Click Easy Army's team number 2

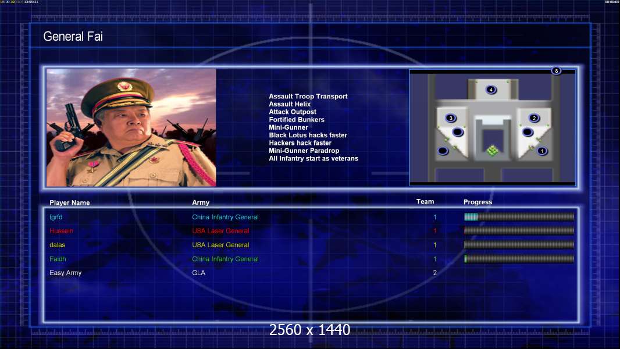[x=434, y=273]
